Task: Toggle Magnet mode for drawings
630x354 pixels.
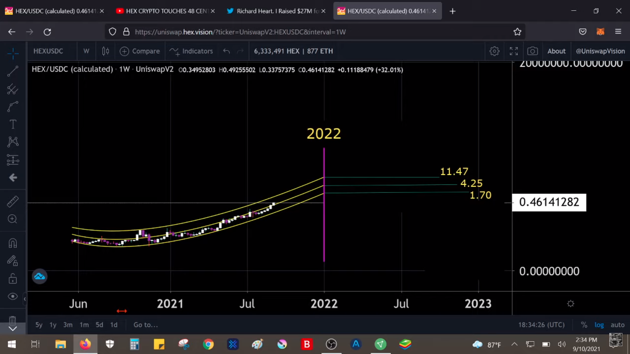Action: pyautogui.click(x=13, y=243)
